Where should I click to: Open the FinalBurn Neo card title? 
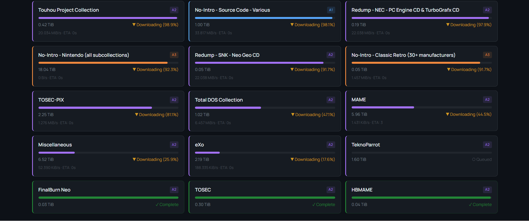point(54,190)
